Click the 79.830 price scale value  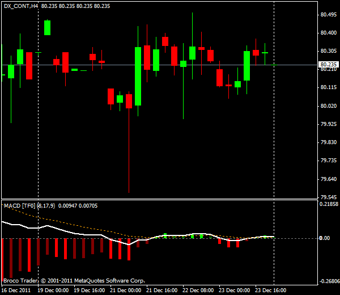[329, 142]
